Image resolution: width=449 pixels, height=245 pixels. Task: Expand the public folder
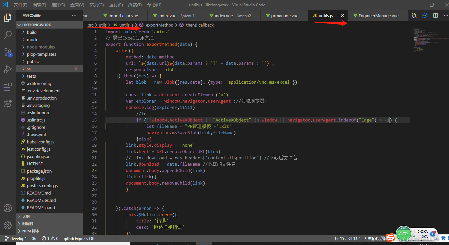point(49,61)
